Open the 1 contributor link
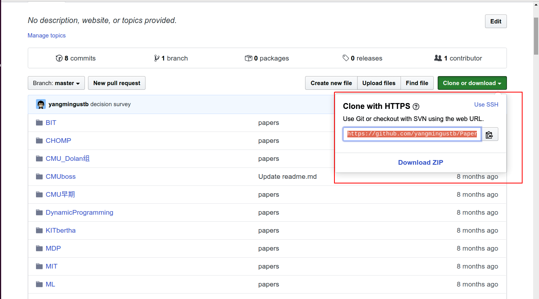 [x=458, y=58]
